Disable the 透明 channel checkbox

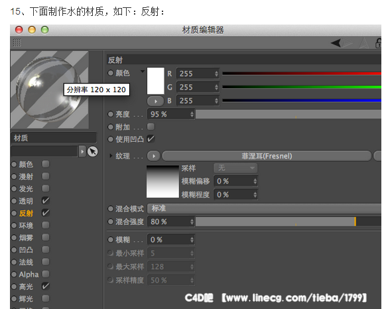tap(46, 200)
